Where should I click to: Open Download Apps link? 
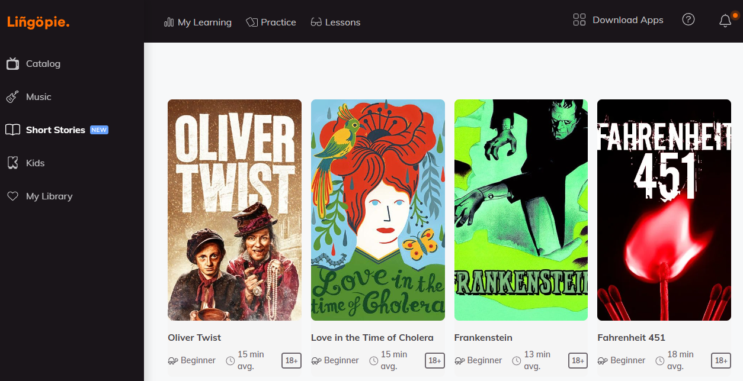click(627, 20)
